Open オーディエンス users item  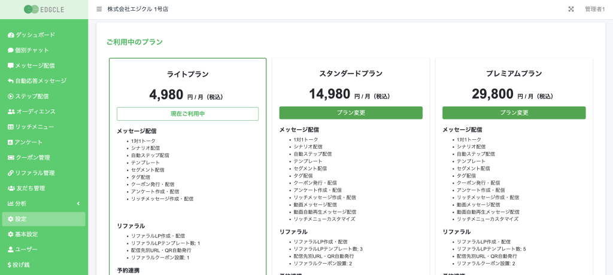pyautogui.click(x=31, y=111)
